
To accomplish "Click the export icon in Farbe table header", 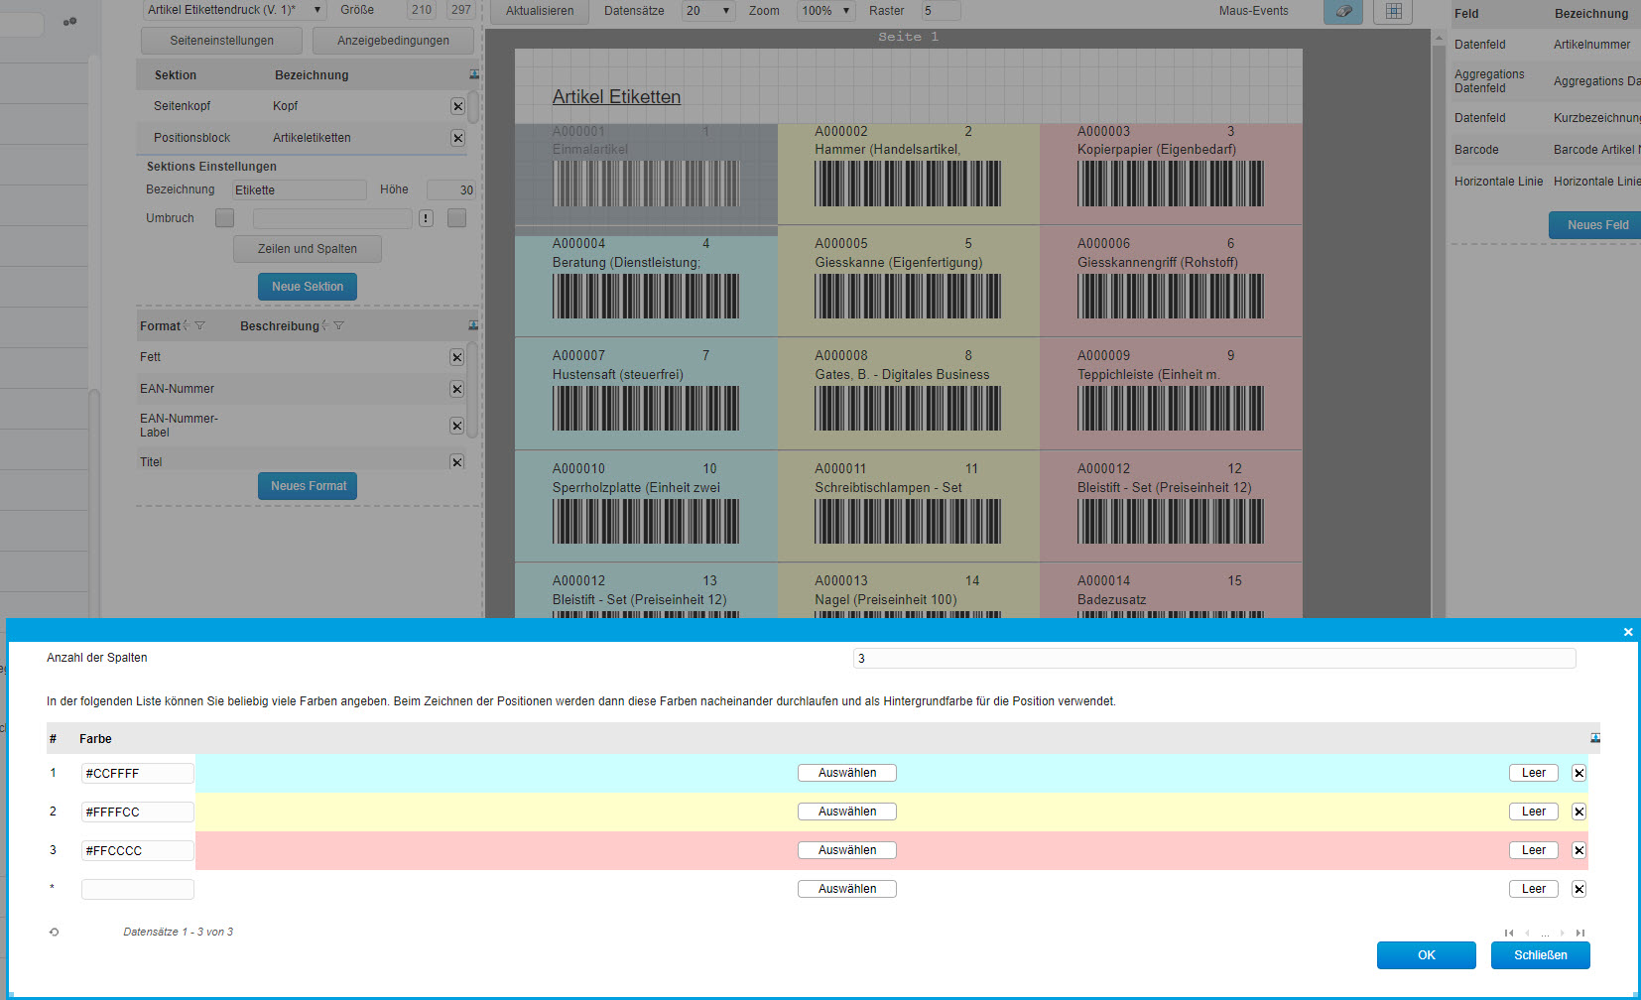I will tap(1594, 738).
